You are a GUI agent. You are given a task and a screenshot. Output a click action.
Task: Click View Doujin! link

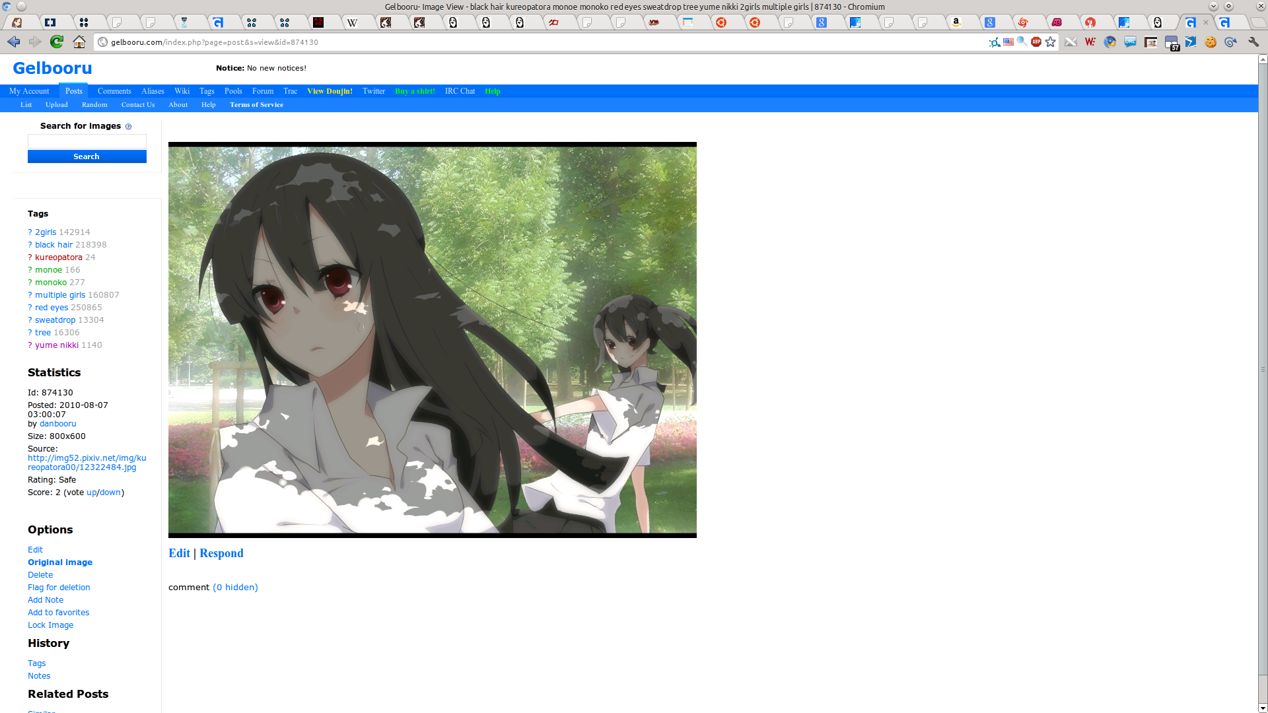tap(330, 91)
